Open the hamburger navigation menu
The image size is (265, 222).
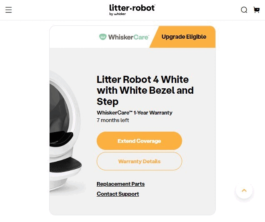8,10
